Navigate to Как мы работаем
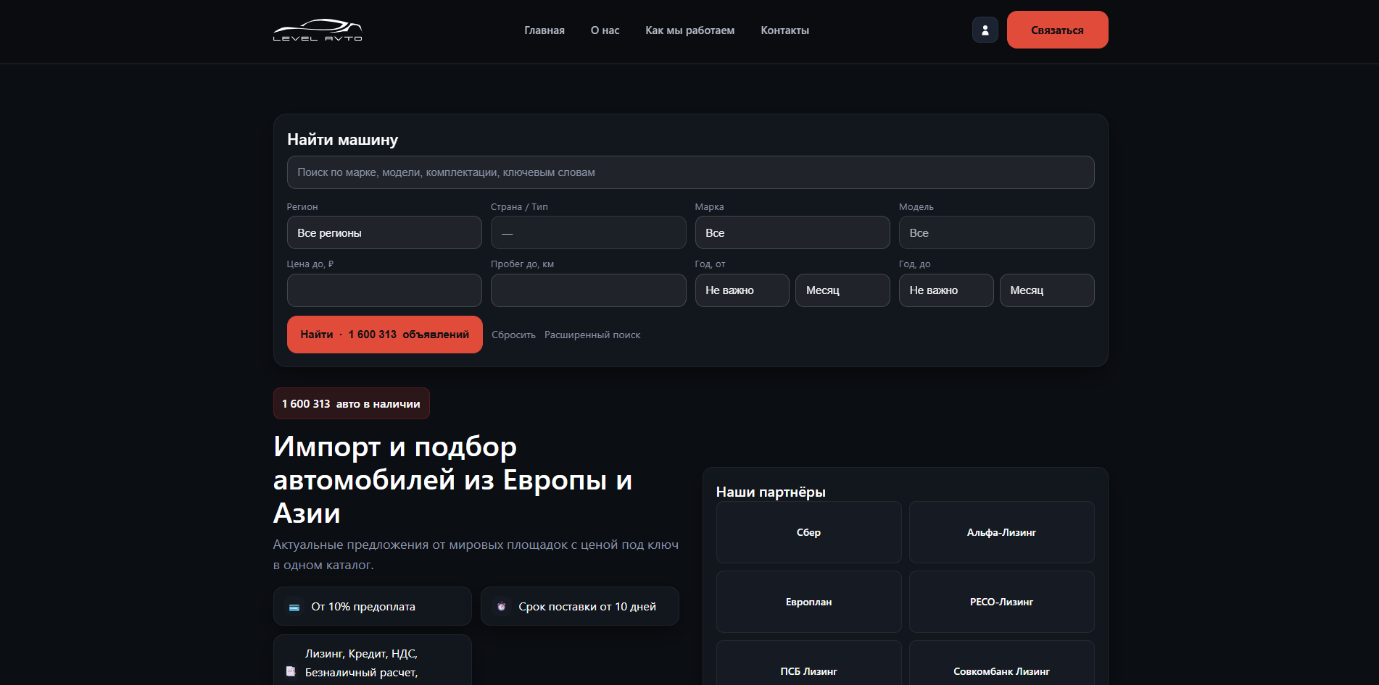Screen dimensions: 1379x685 click(689, 30)
